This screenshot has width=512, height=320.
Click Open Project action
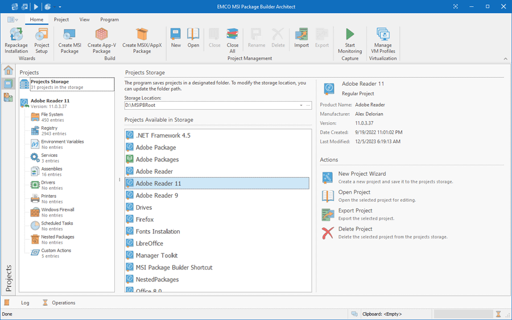[x=369, y=196]
